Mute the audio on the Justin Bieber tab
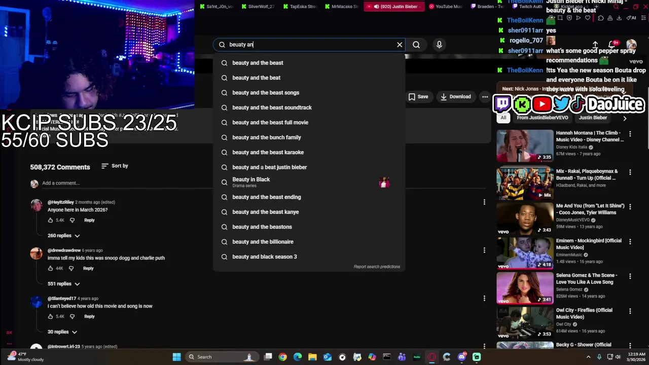The height and width of the screenshot is (365, 649). [376, 7]
